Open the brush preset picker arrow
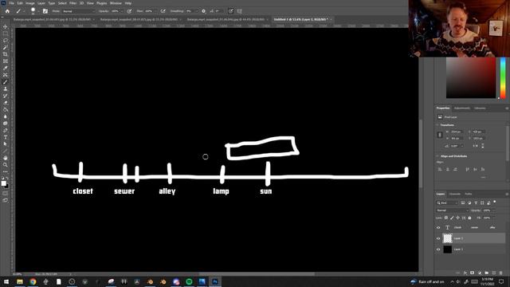Screen dimensions: 510x287 [38, 11]
